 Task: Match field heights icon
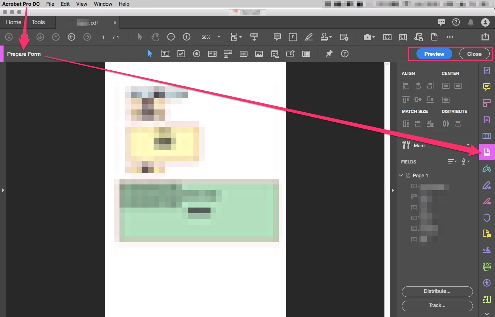click(x=406, y=124)
